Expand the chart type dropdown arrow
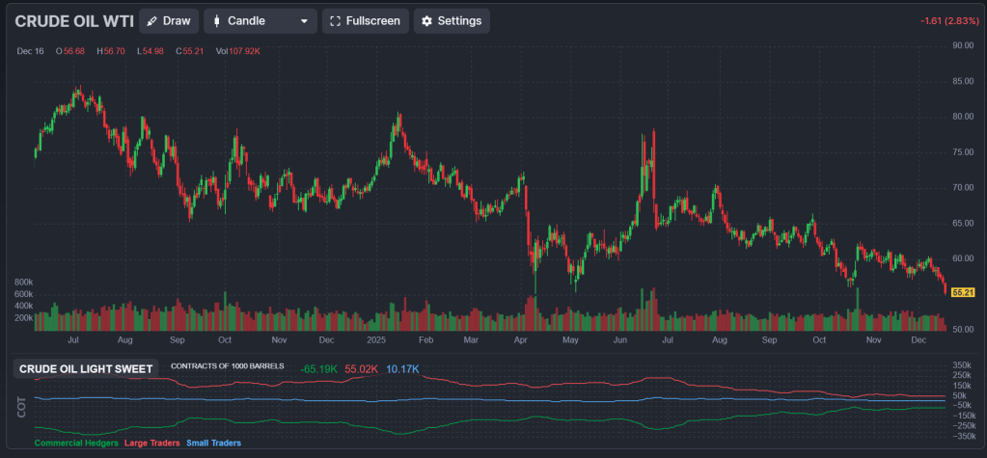Viewport: 987px width, 458px height. (305, 21)
